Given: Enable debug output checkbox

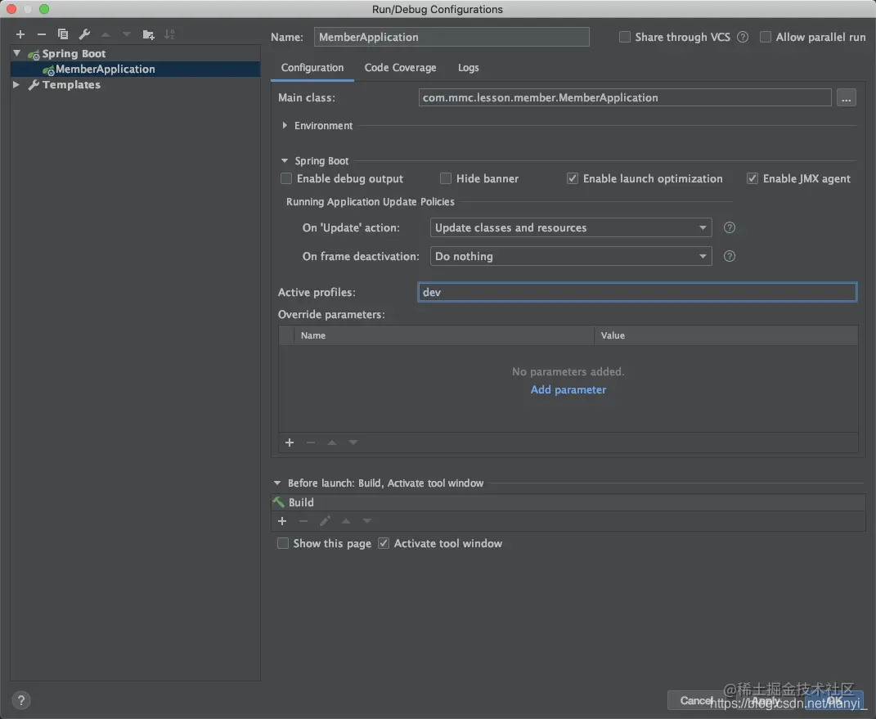Looking at the screenshot, I should 286,179.
